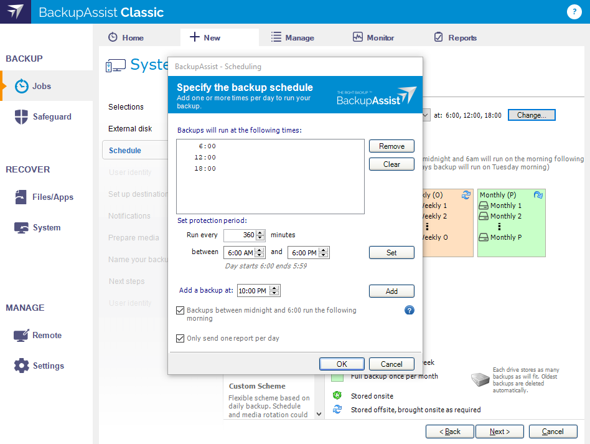
Task: Switch to the New tab
Action: (x=220, y=37)
